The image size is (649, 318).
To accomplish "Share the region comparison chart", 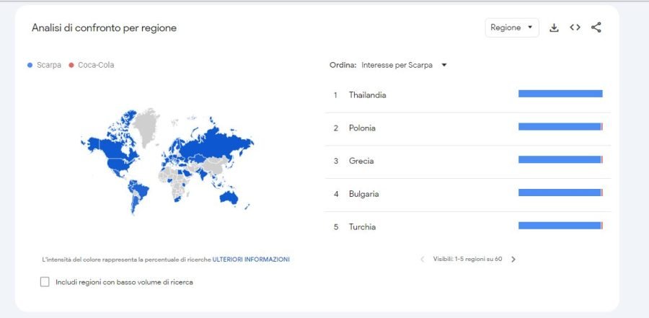I will pyautogui.click(x=596, y=27).
